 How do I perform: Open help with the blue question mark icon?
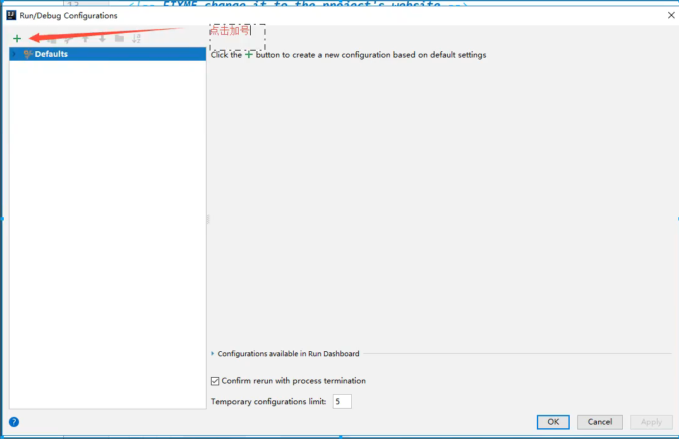[14, 422]
